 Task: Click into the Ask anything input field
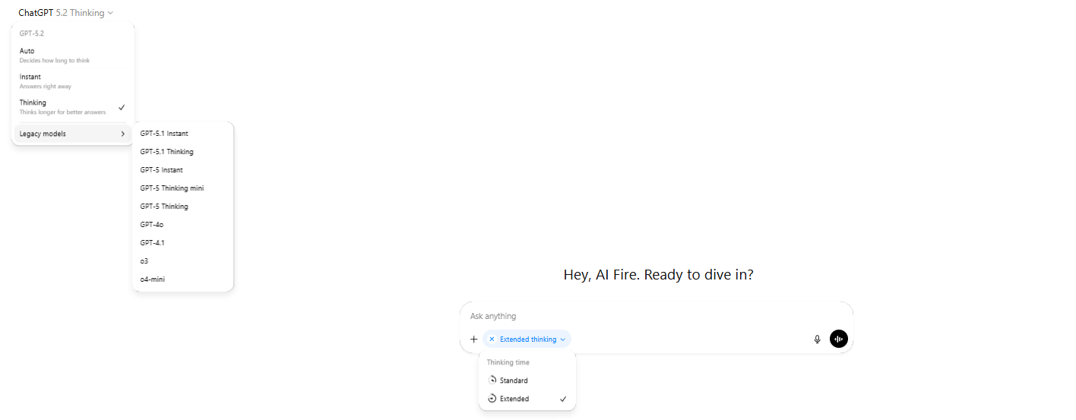(x=657, y=316)
